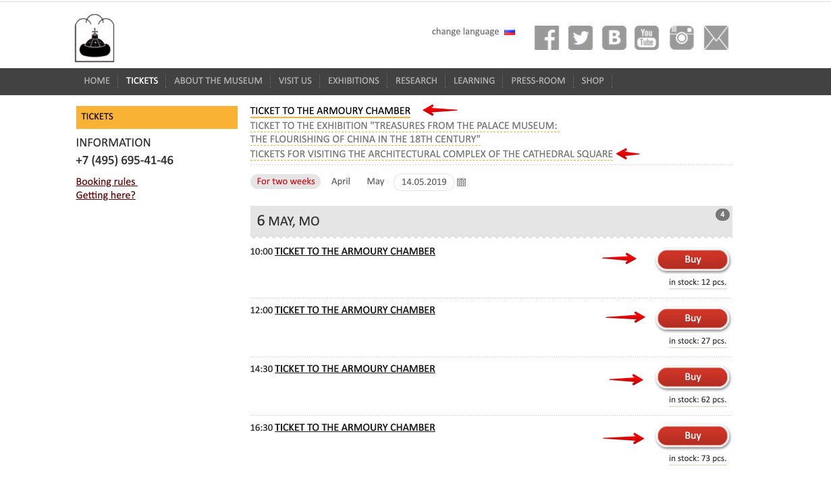Buy the 10:00 Armoury Chamber ticket
The width and height of the screenshot is (831, 482).
point(693,260)
